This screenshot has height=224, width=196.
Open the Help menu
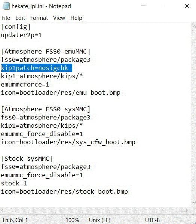[x=76, y=18]
